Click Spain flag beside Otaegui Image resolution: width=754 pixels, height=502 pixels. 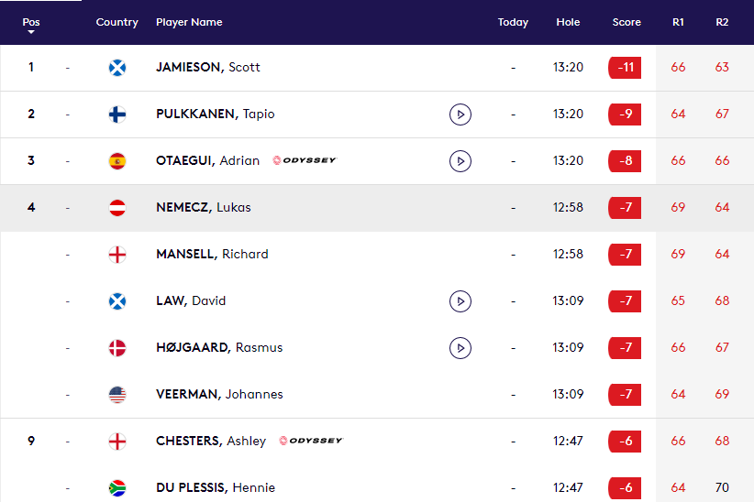[117, 161]
